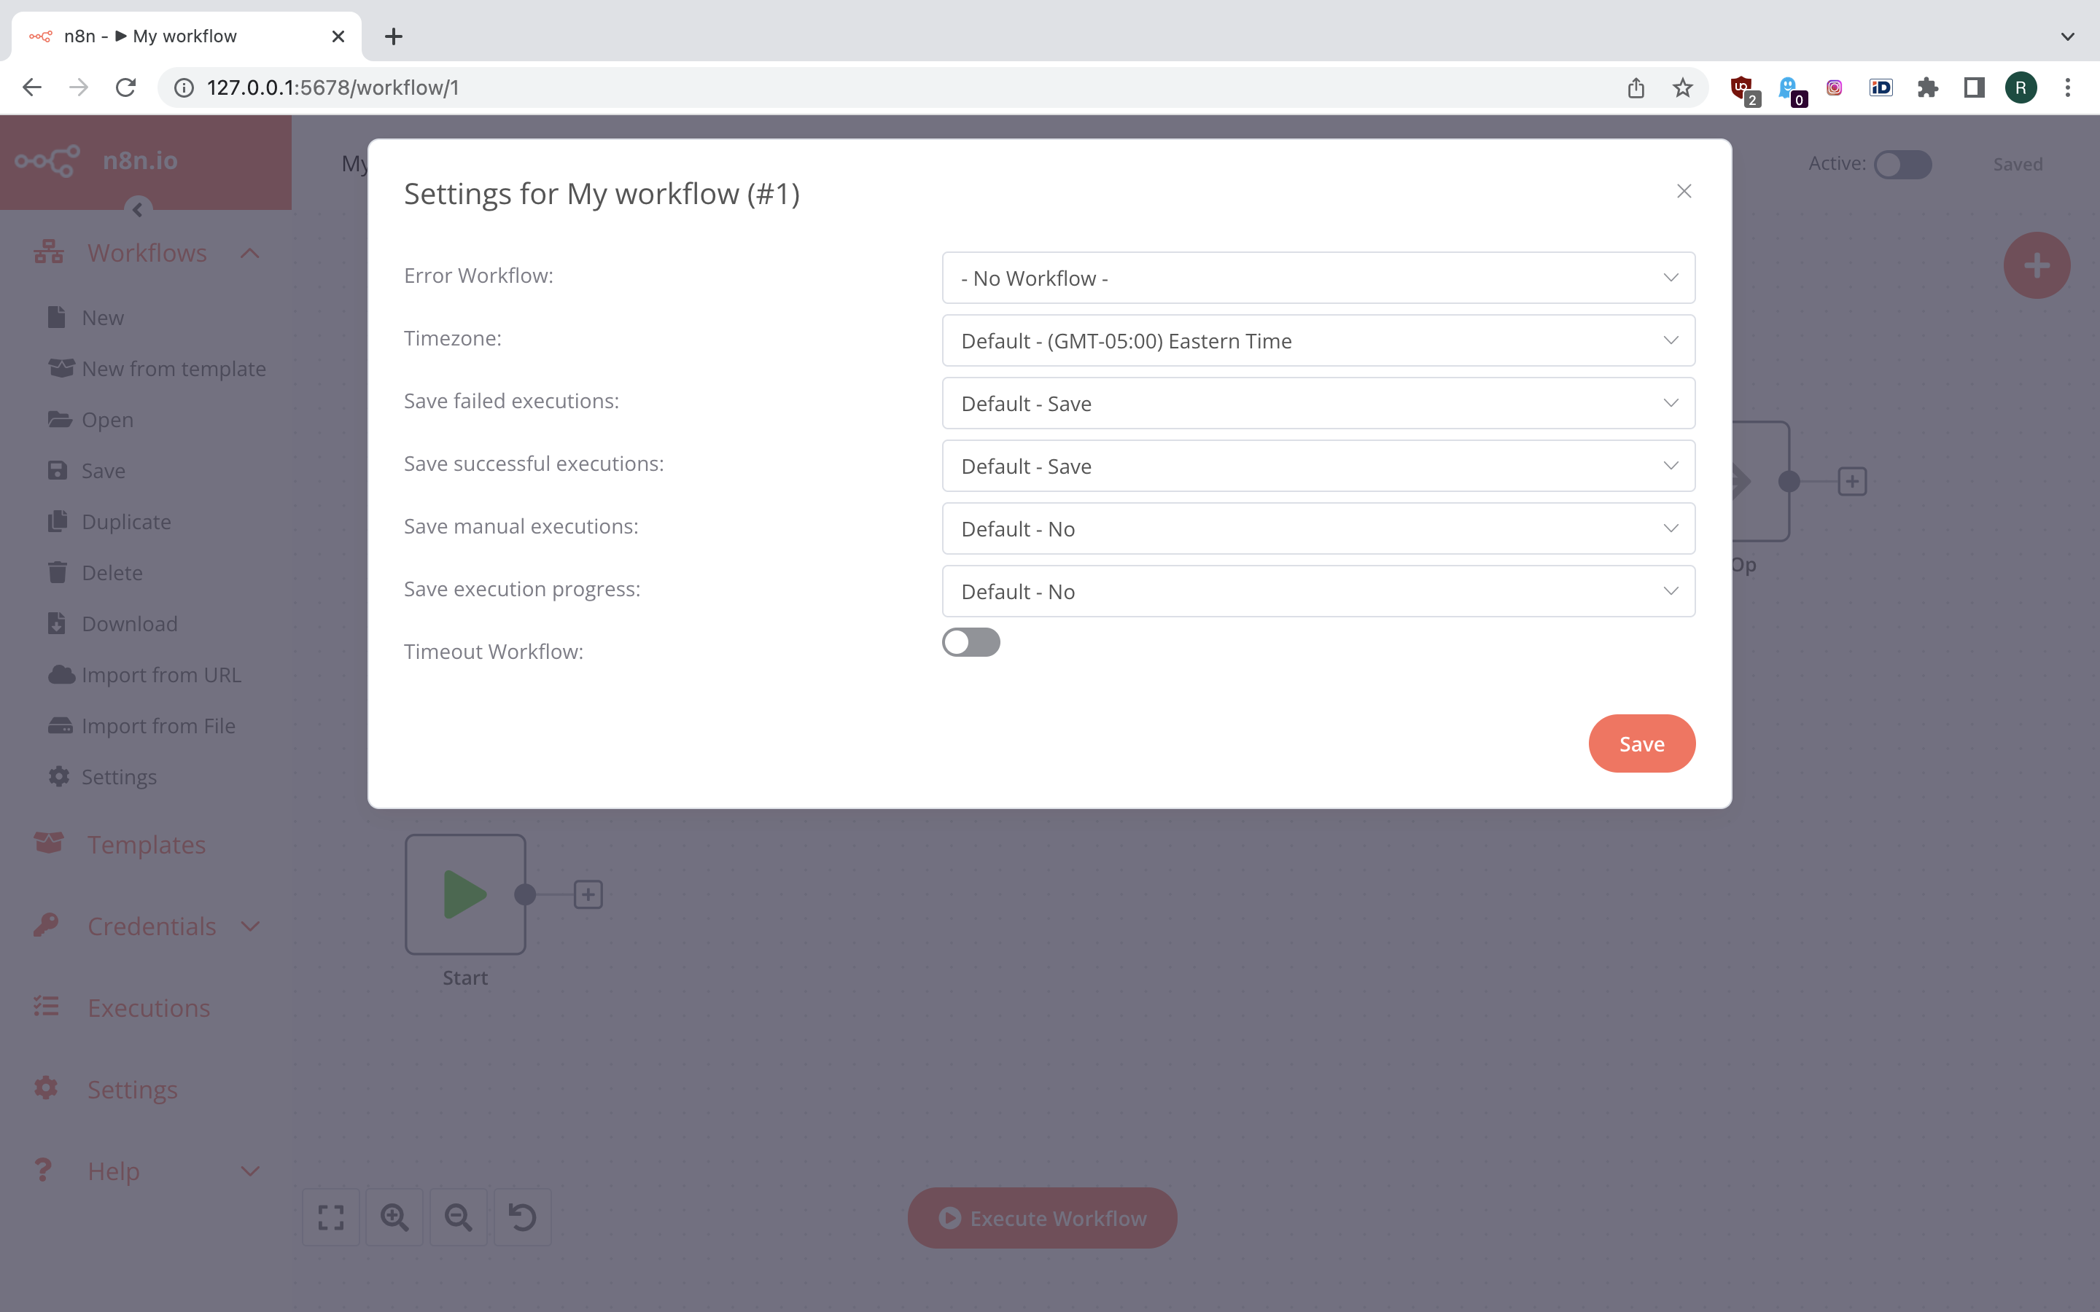2100x1312 pixels.
Task: Click the main Settings gear icon
Action: coord(46,1088)
